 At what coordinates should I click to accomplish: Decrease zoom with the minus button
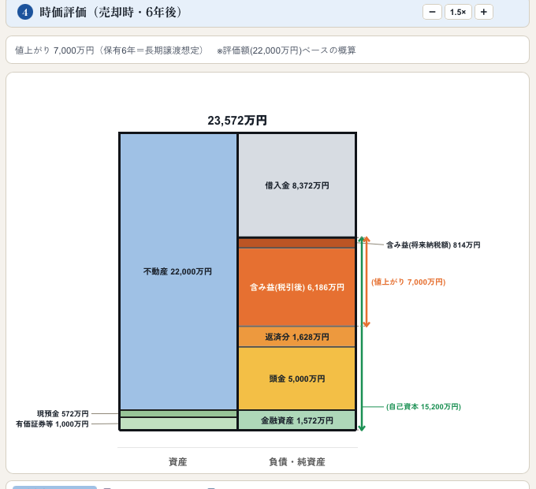[432, 12]
